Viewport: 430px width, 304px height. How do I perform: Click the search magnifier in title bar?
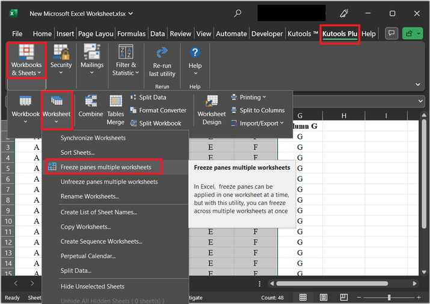tap(238, 13)
